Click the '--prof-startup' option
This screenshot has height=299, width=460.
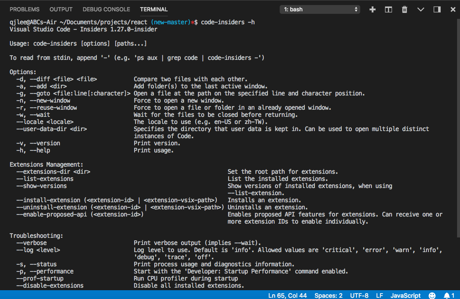tap(40, 278)
